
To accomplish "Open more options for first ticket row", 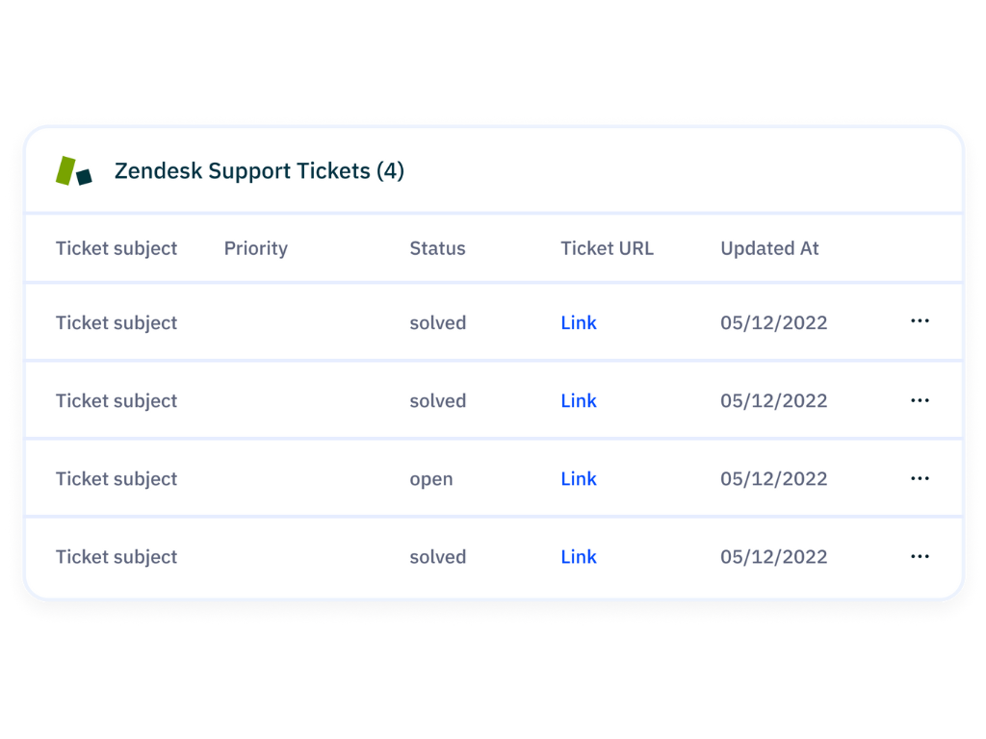I will click(920, 321).
